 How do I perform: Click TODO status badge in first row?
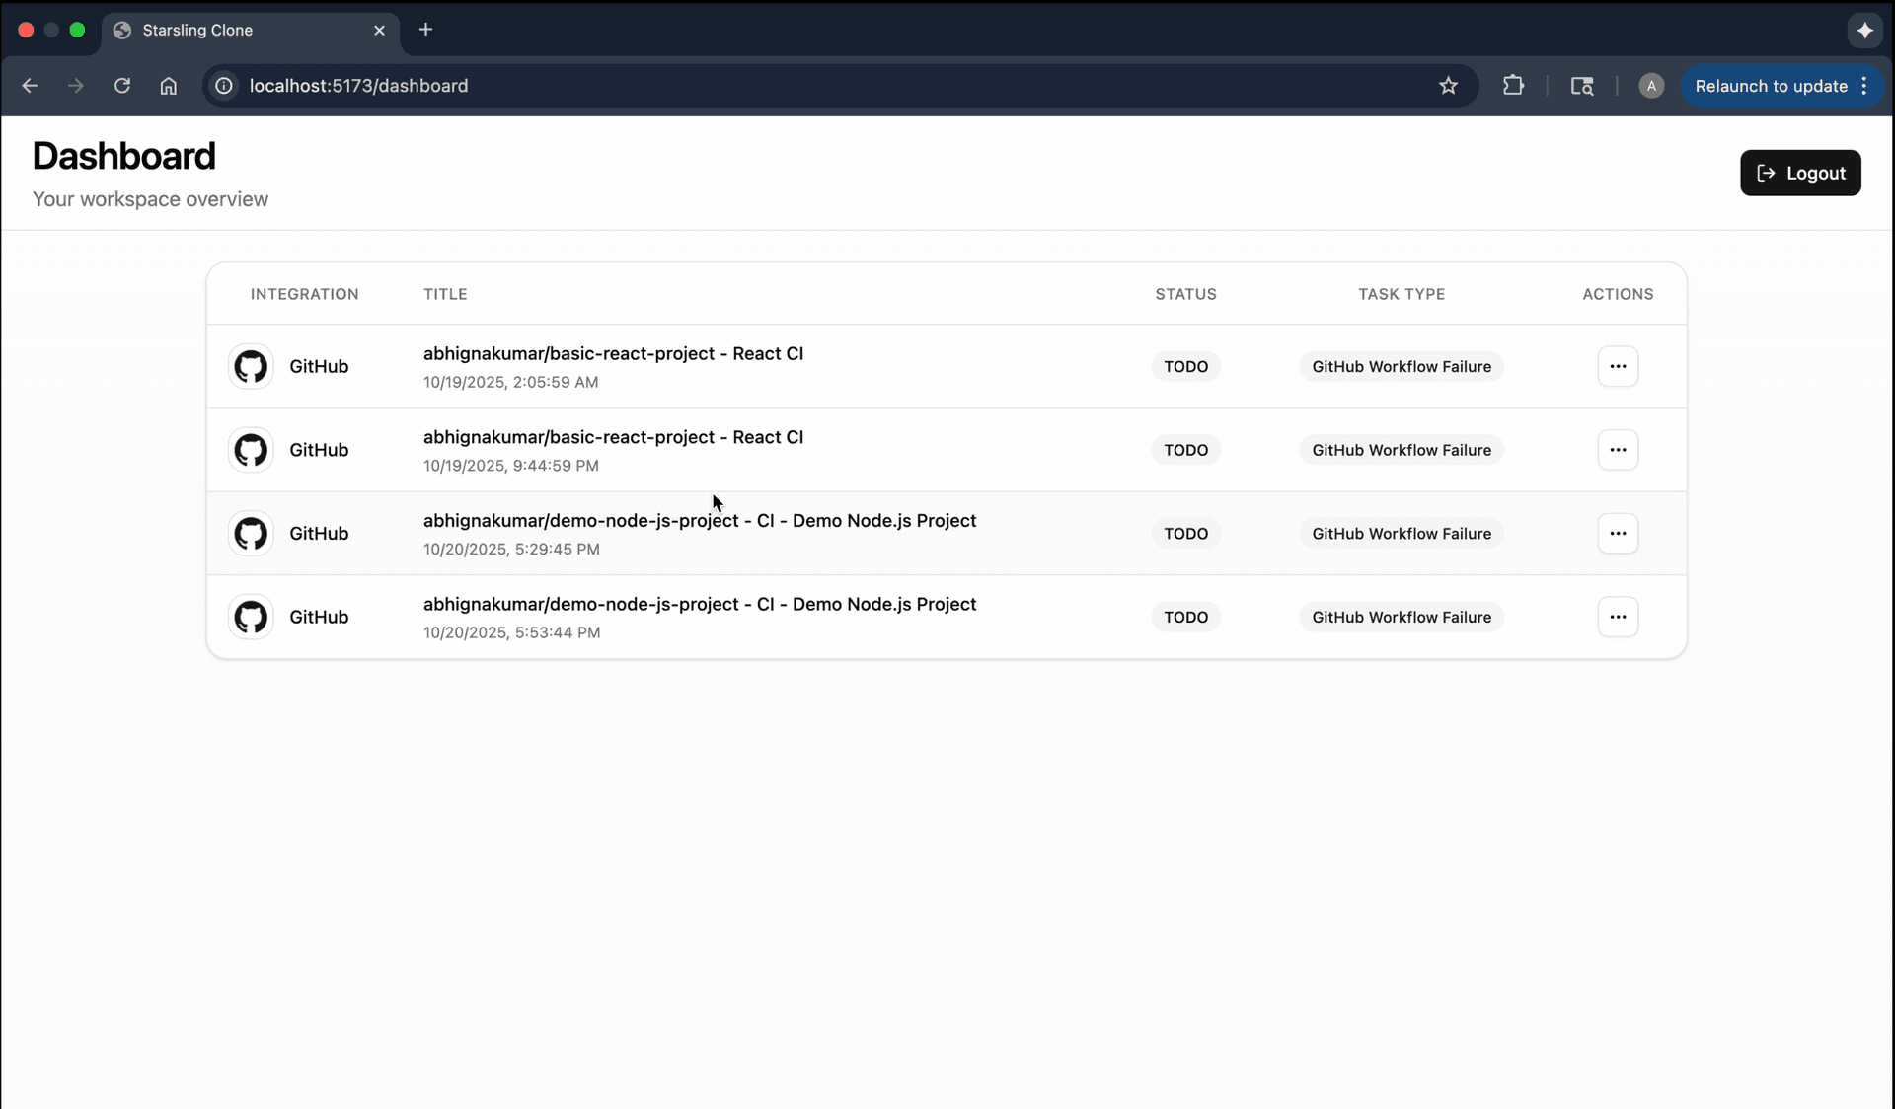pyautogui.click(x=1185, y=366)
